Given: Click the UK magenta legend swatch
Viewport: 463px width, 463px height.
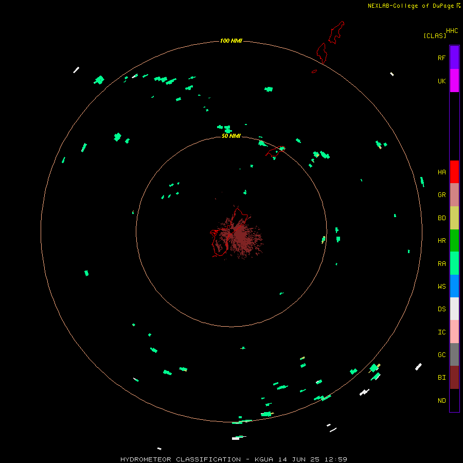Looking at the screenshot, I should pyautogui.click(x=454, y=81).
